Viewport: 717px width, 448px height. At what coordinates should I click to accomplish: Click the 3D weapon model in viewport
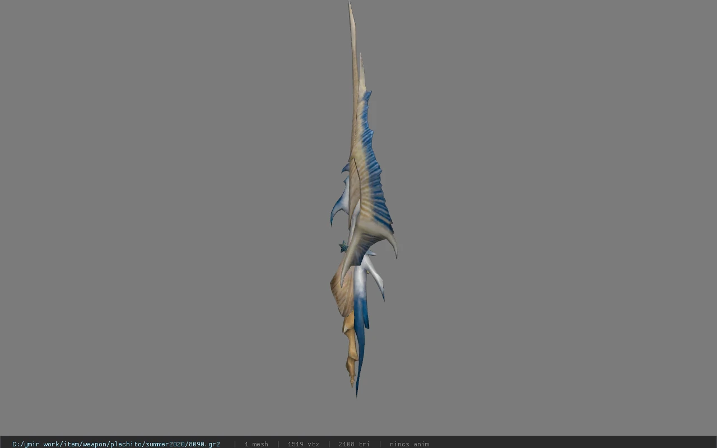click(x=363, y=199)
